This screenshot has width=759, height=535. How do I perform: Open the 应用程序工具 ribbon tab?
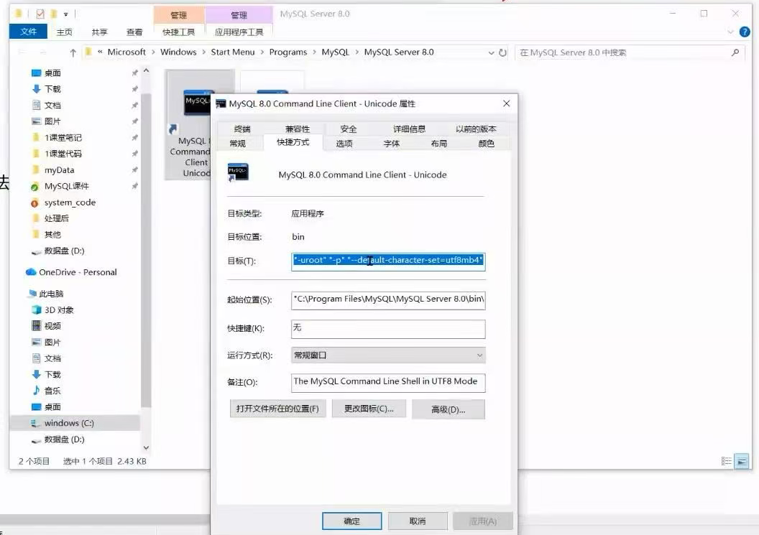(x=239, y=32)
